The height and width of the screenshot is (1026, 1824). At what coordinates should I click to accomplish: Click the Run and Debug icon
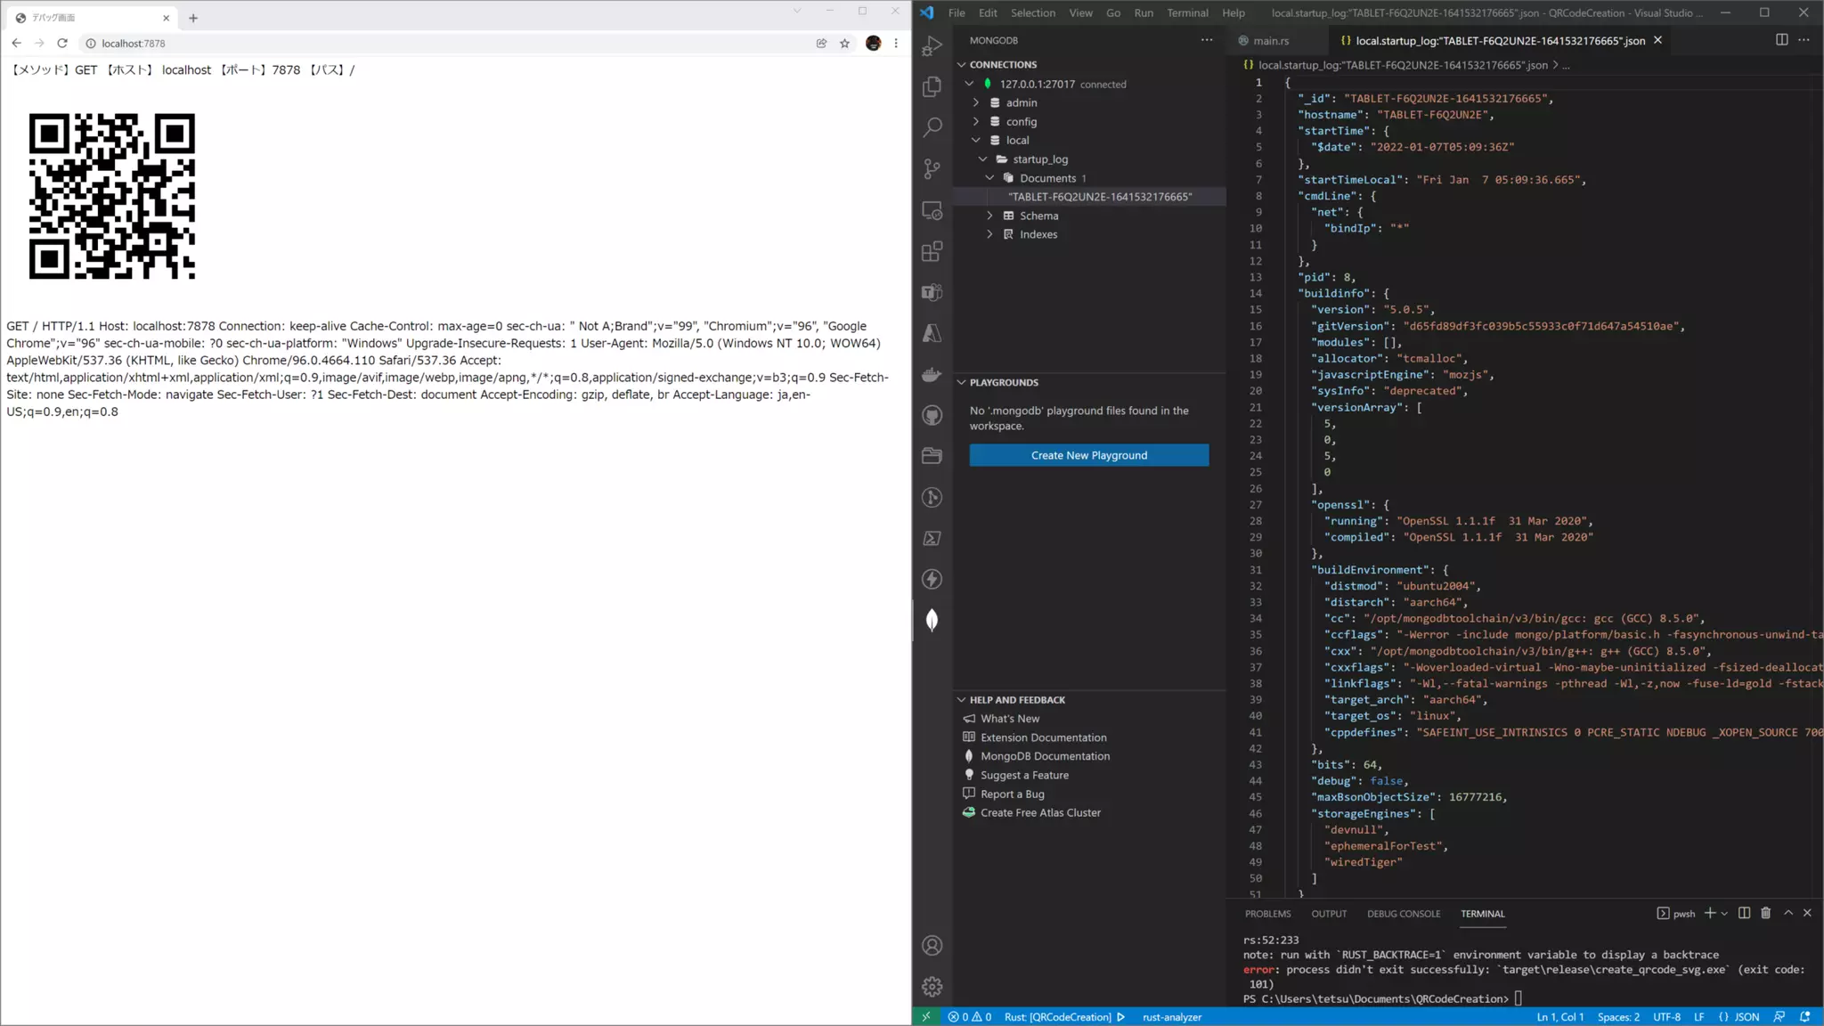pos(932,46)
